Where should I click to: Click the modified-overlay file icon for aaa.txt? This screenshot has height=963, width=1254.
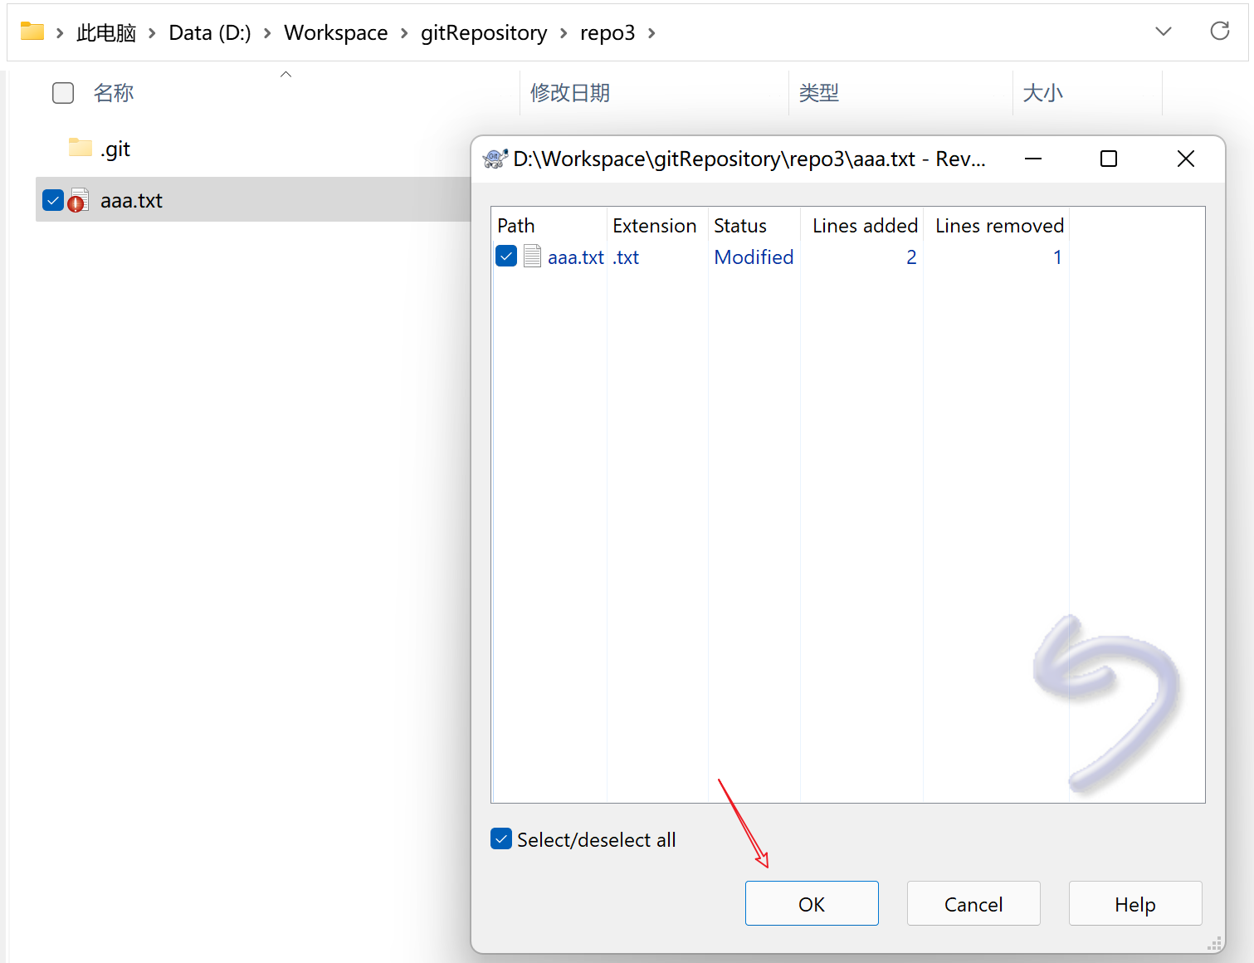click(x=78, y=201)
